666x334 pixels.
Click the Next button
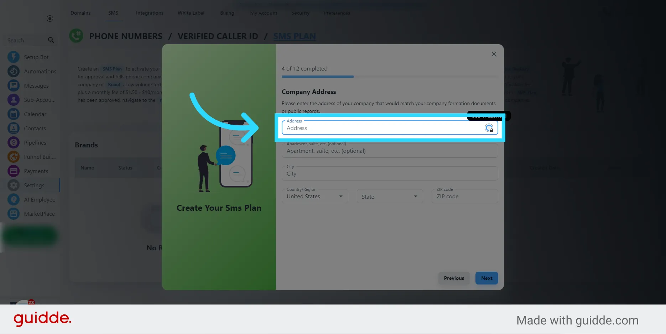(487, 278)
